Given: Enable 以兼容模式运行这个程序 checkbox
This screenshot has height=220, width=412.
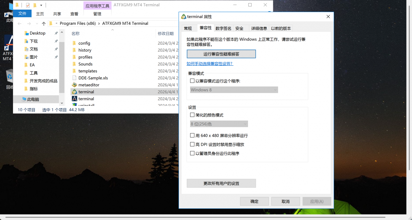Looking at the screenshot, I should 192,81.
